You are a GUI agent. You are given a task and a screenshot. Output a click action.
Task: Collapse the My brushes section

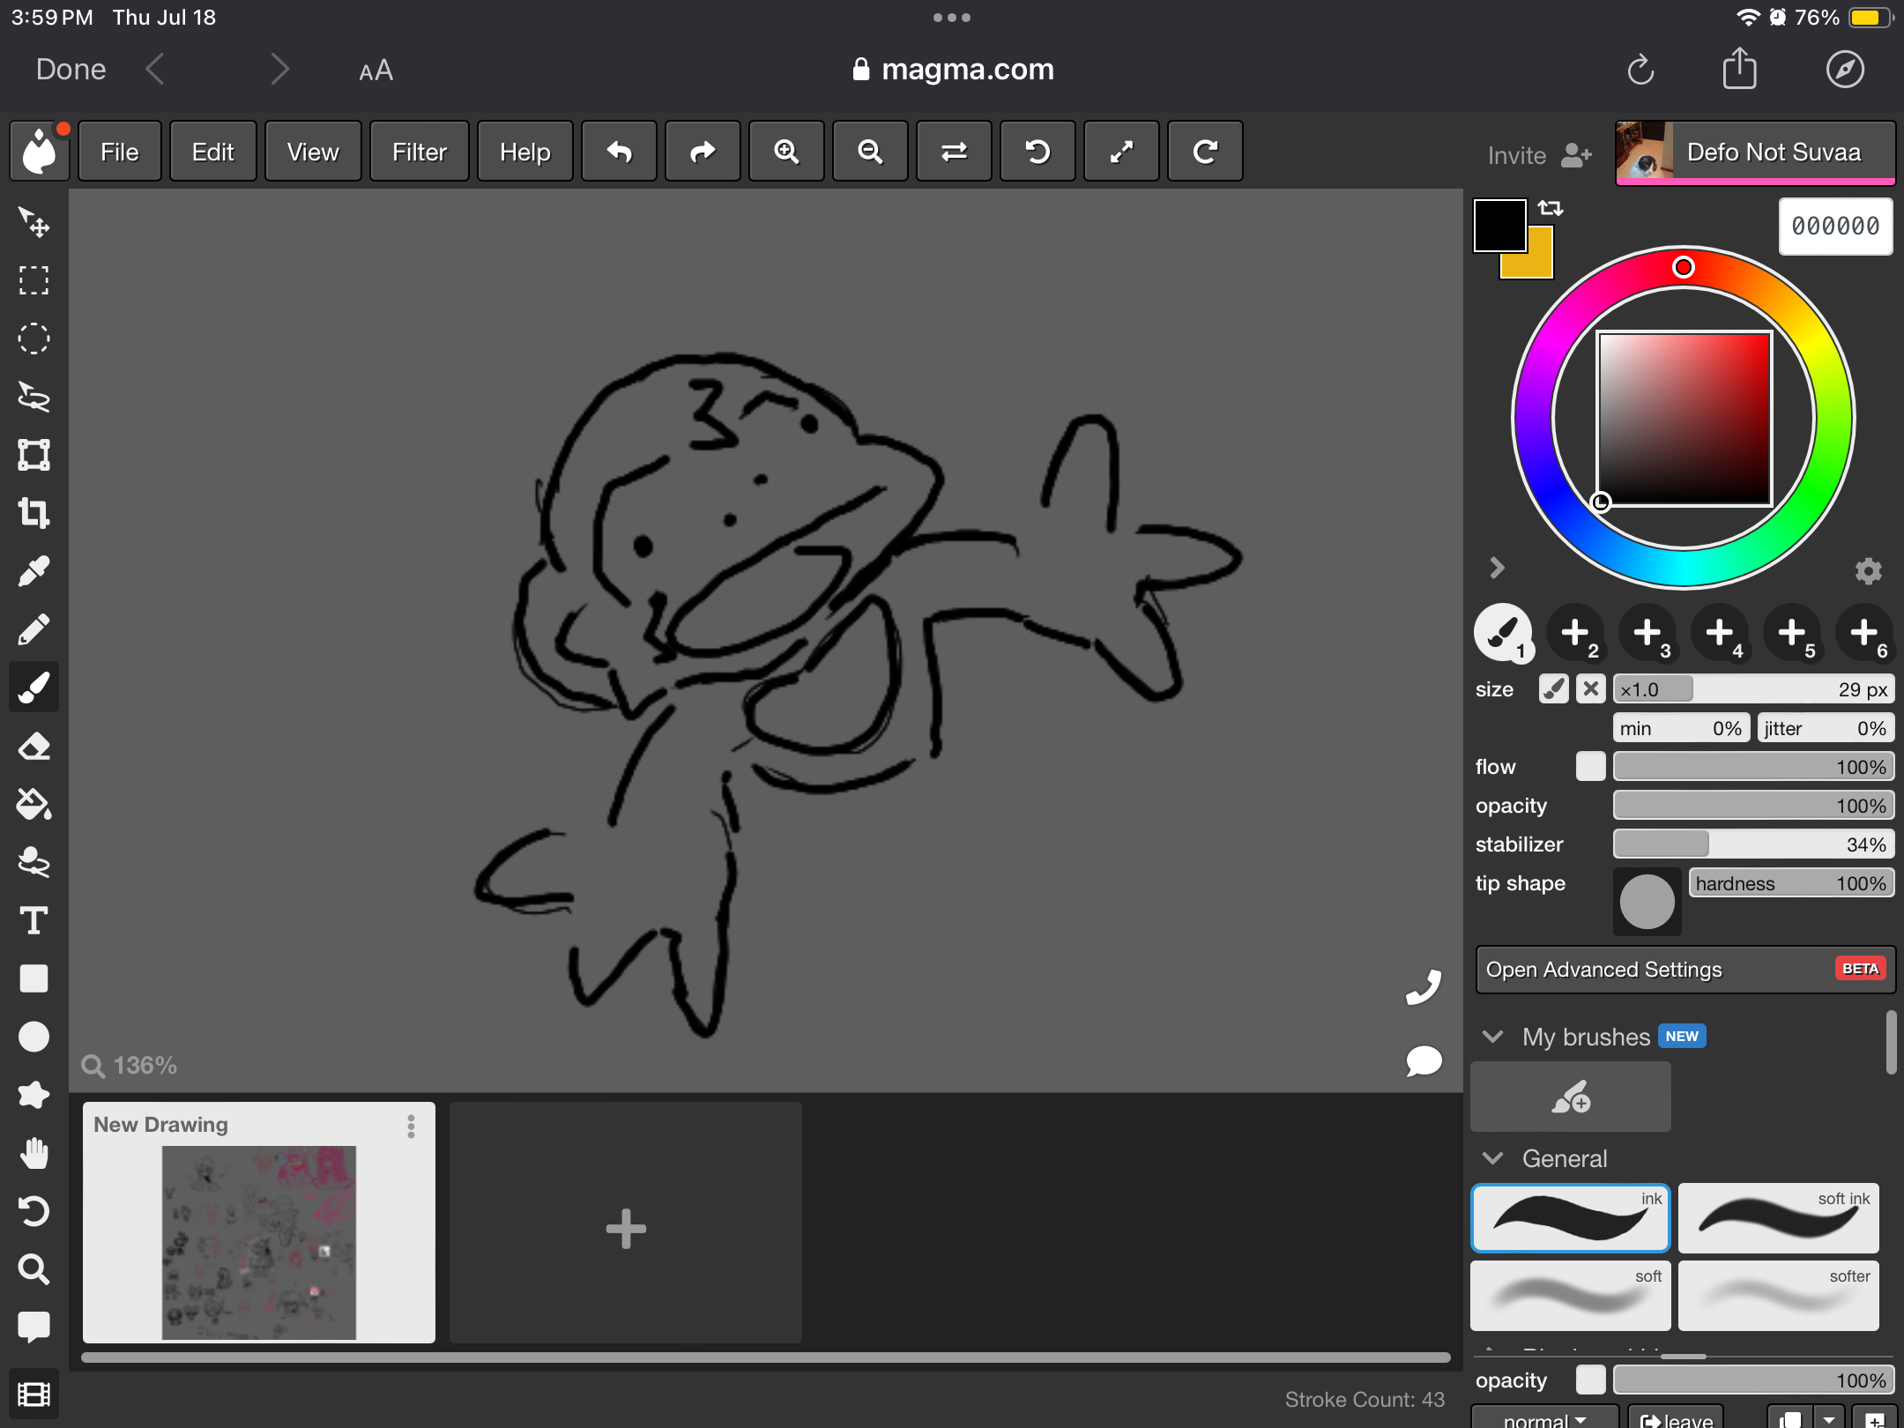click(x=1493, y=1037)
